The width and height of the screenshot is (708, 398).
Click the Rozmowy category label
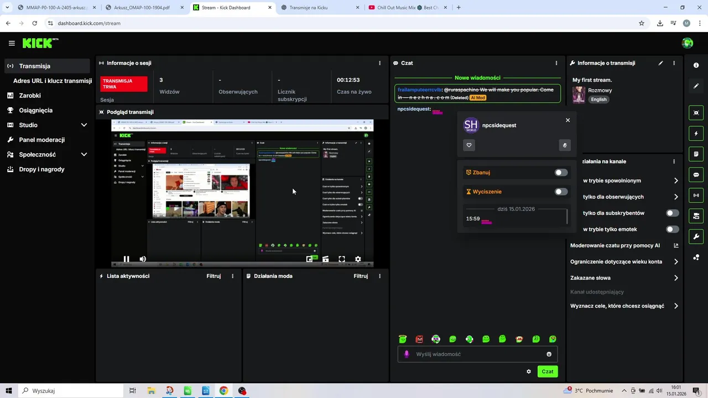point(600,90)
